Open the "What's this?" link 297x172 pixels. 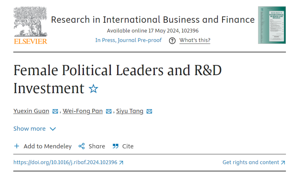click(x=195, y=40)
